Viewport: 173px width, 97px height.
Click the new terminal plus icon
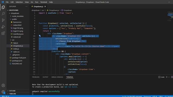tap(167, 77)
